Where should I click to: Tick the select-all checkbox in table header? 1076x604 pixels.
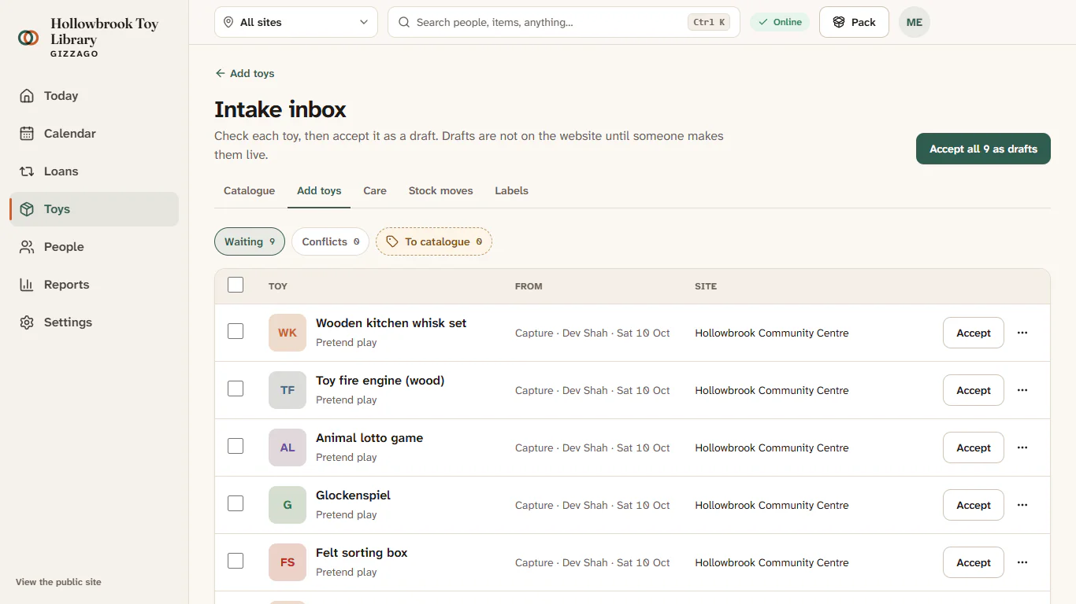click(x=236, y=285)
